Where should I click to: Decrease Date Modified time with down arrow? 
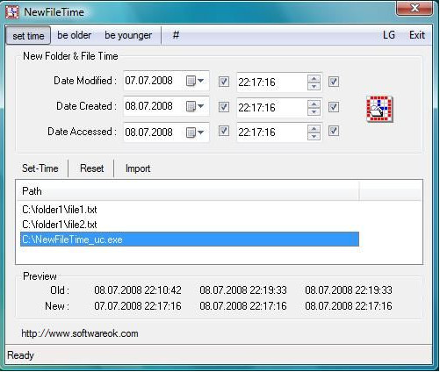[314, 86]
